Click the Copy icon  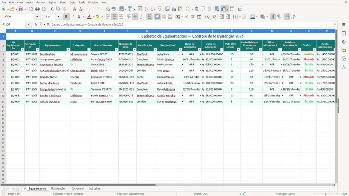tap(58, 9)
